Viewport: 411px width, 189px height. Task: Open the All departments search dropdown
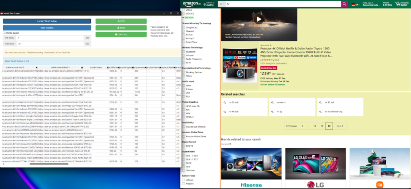tap(222, 4)
